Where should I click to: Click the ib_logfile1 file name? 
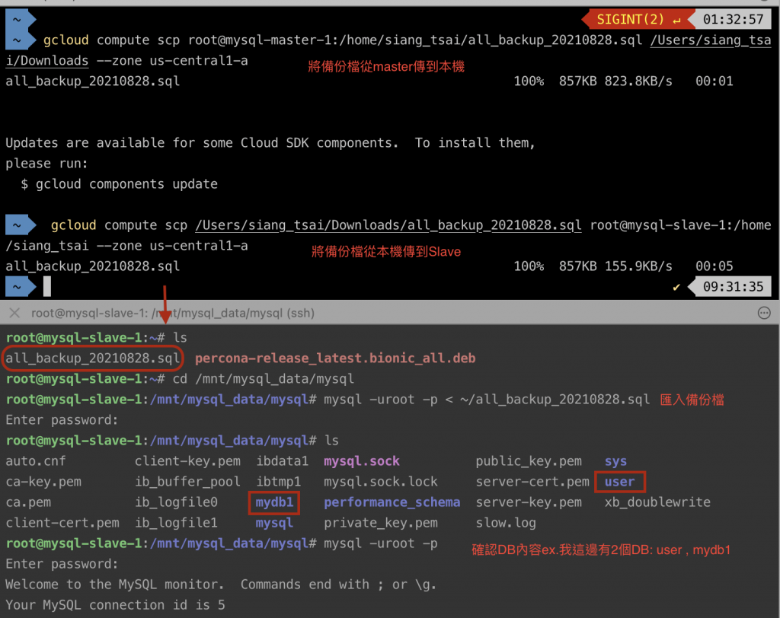(176, 523)
